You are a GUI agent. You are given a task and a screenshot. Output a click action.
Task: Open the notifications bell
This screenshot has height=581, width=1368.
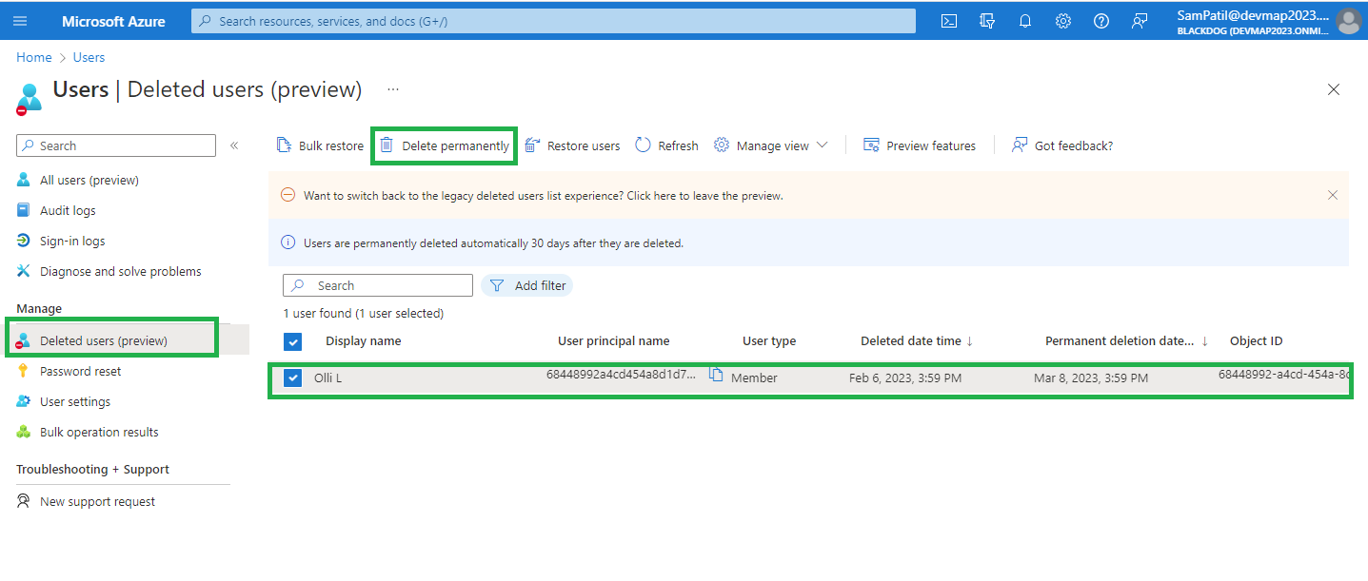[x=1024, y=21]
